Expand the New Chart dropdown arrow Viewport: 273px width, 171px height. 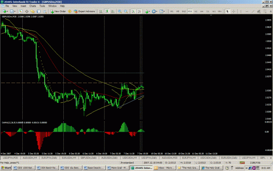pos(7,11)
